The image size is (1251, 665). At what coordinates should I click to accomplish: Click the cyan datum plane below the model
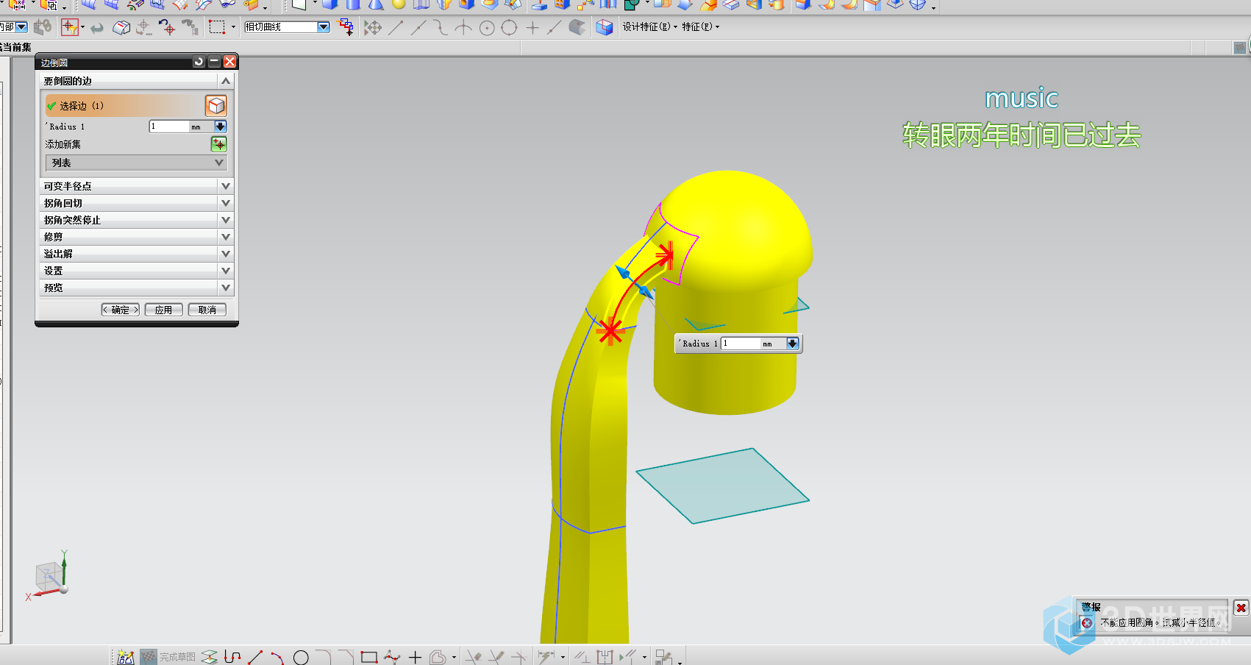point(722,486)
